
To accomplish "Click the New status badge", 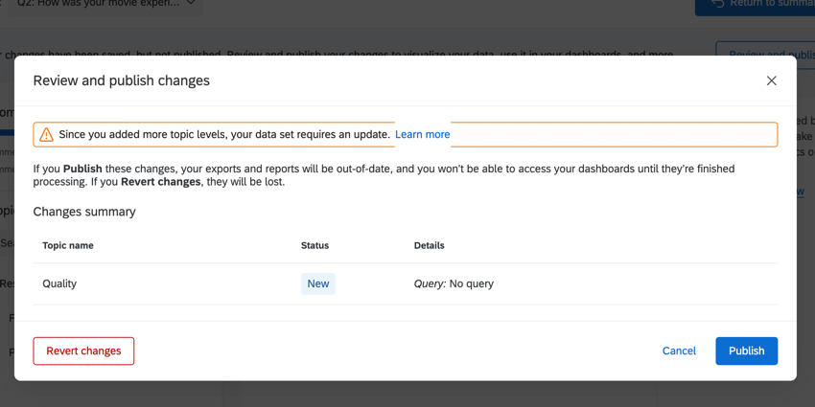I will click(x=317, y=283).
